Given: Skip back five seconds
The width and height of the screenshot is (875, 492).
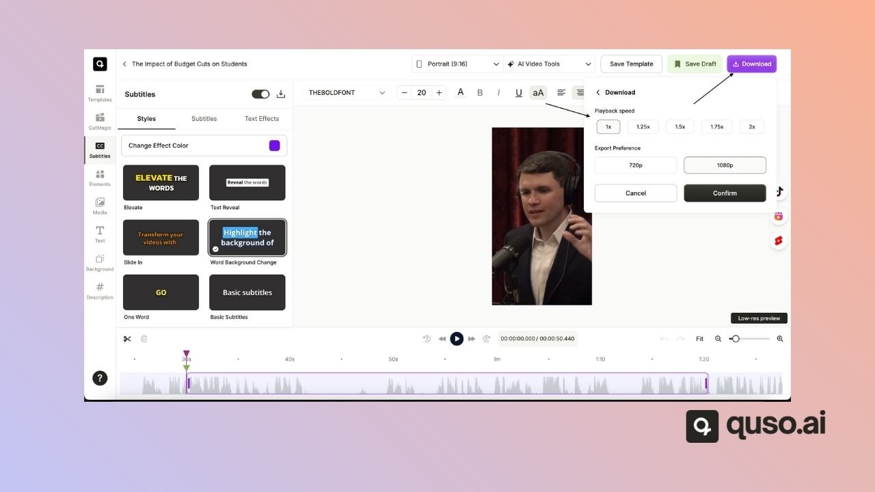Looking at the screenshot, I should [427, 339].
